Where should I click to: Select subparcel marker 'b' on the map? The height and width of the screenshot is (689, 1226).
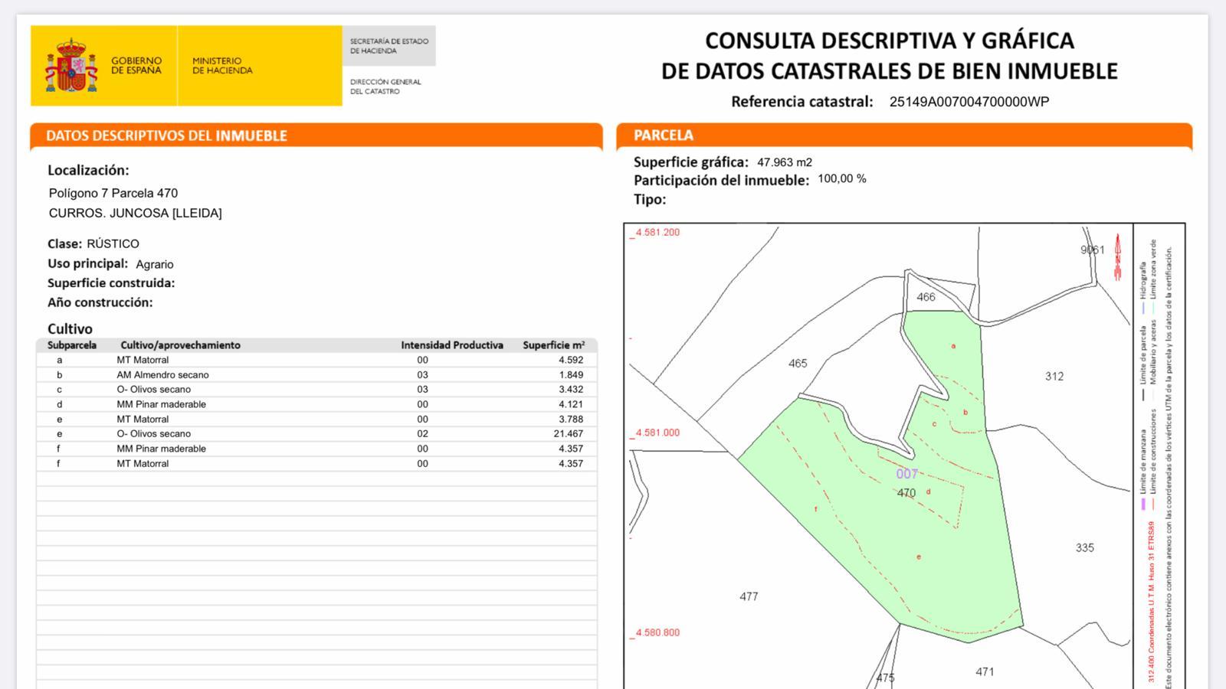point(965,413)
